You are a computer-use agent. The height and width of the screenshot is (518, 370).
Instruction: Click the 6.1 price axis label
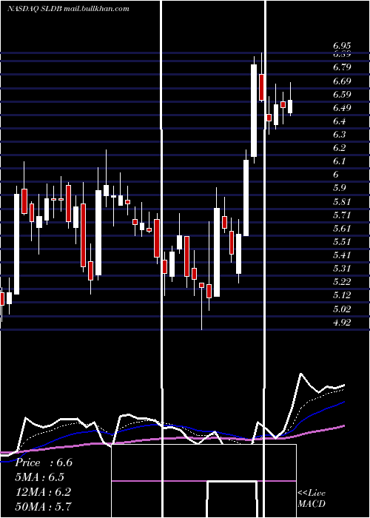coord(339,161)
